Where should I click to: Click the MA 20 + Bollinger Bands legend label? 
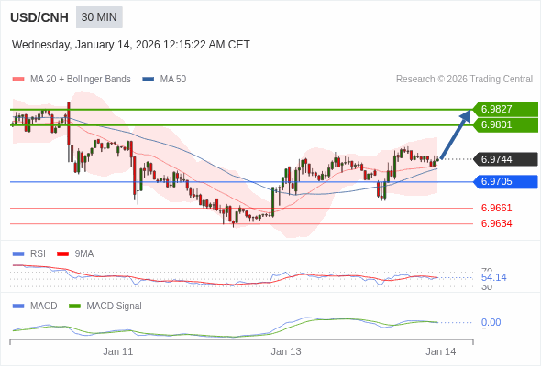point(81,80)
